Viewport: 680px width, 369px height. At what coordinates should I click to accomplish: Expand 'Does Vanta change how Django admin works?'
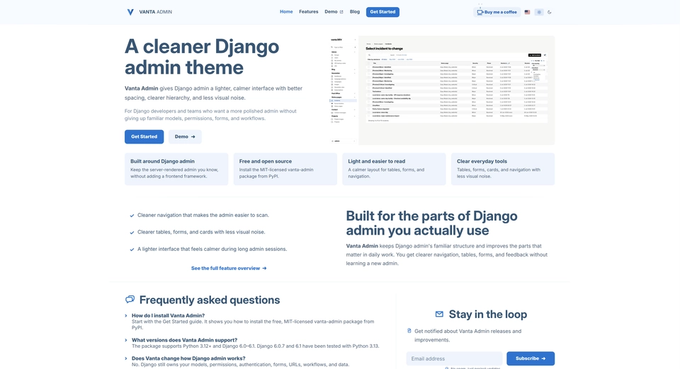[x=188, y=358]
